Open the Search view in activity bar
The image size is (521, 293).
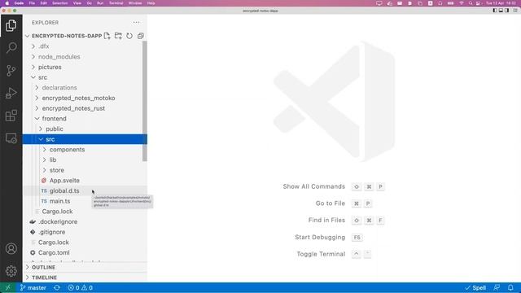point(11,48)
